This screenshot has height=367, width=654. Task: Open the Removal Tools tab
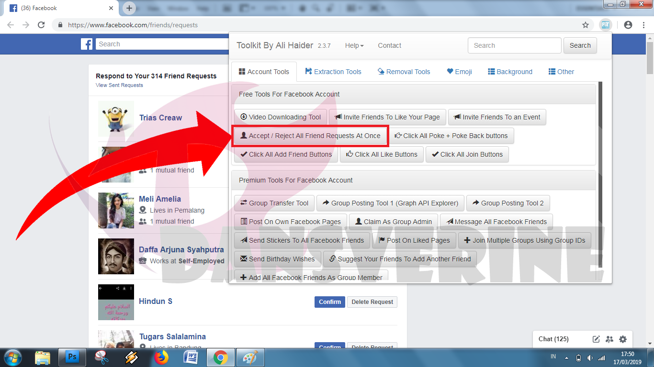click(404, 72)
